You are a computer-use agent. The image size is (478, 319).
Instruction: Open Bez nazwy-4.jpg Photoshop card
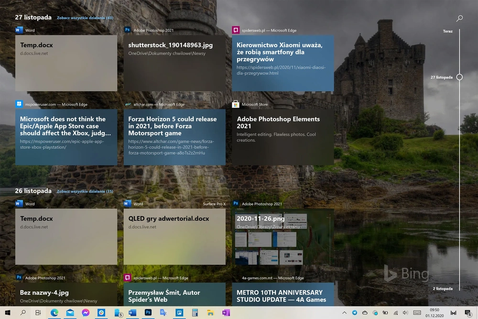[66, 294]
